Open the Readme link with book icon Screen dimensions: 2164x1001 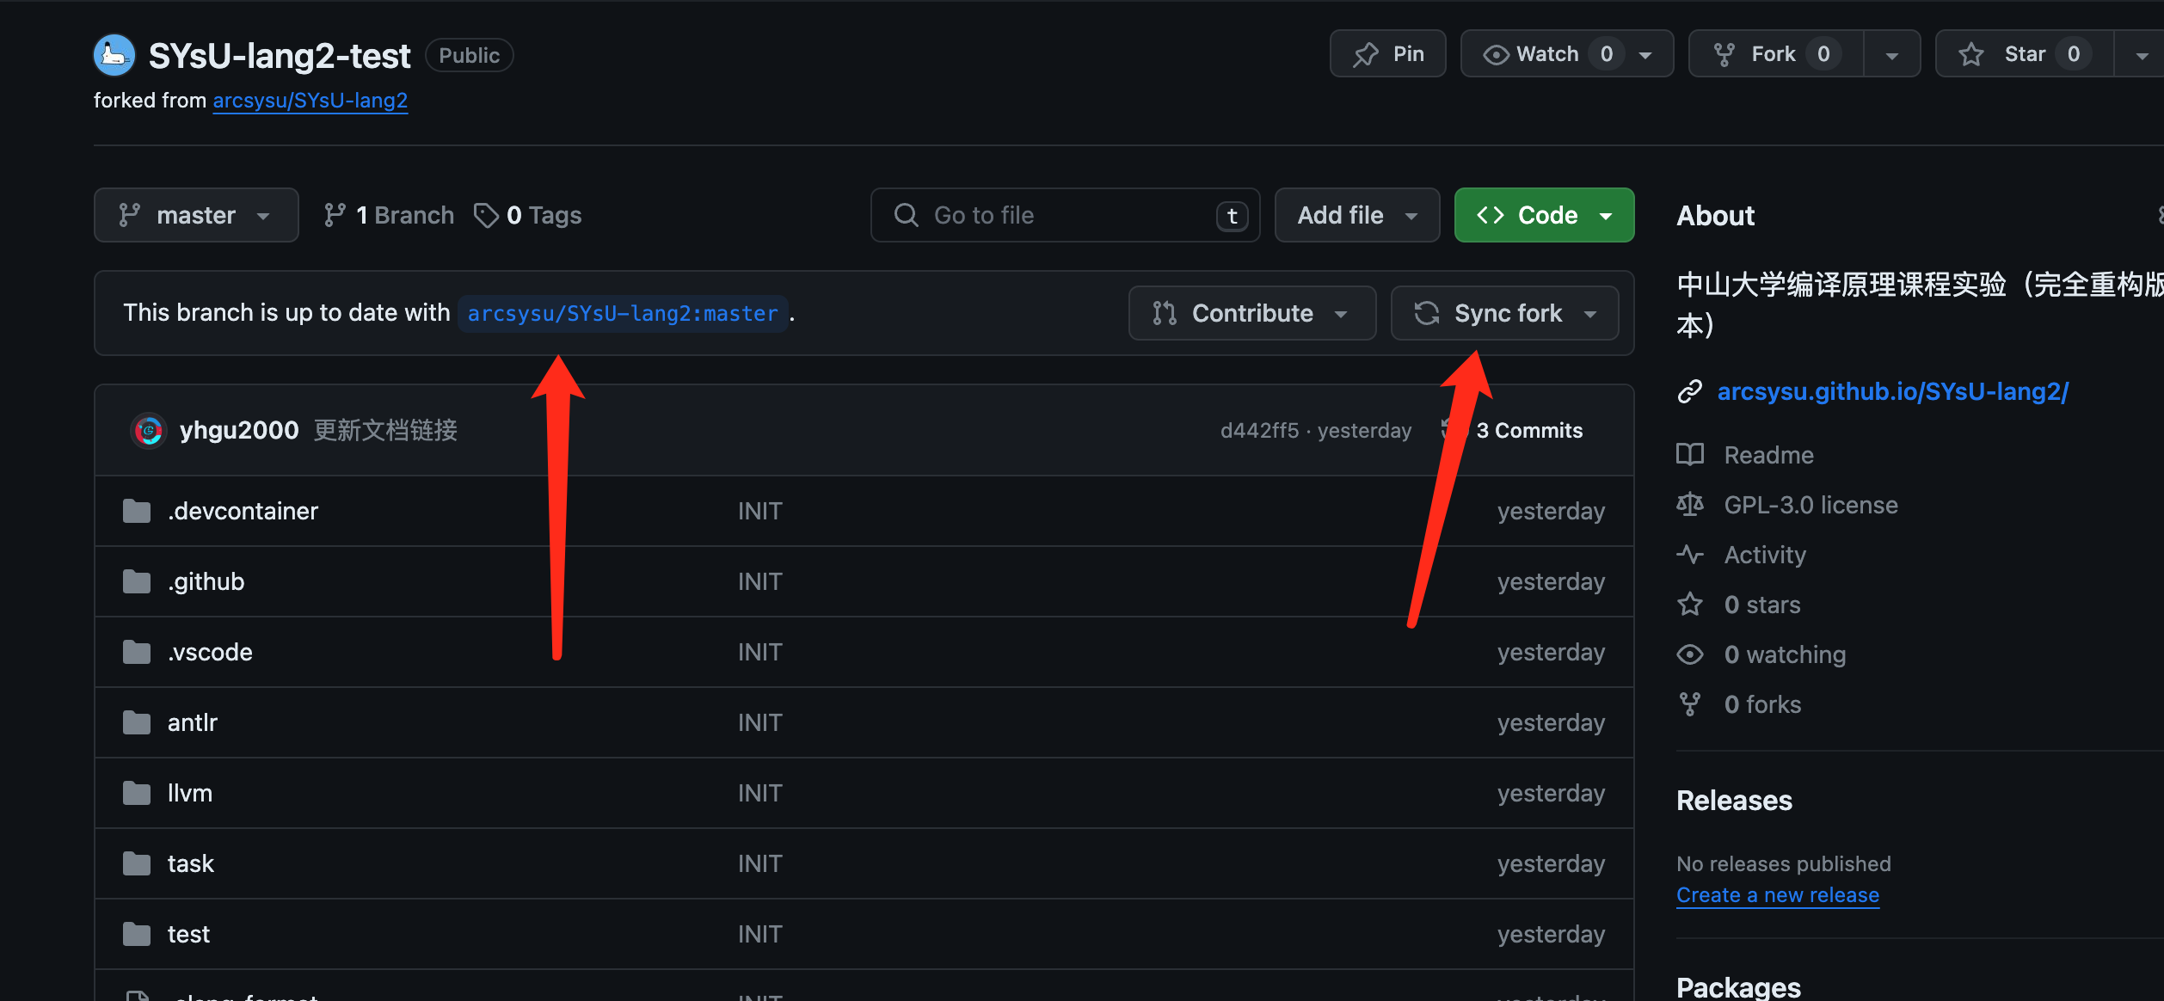click(1767, 455)
